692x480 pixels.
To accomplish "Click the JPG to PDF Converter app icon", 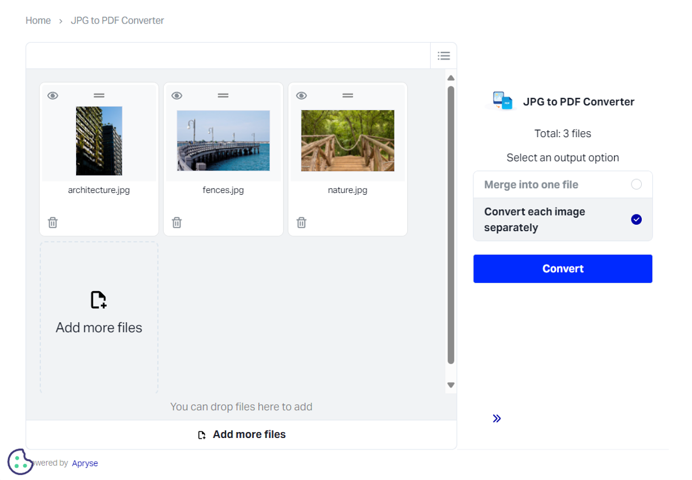I will pyautogui.click(x=501, y=100).
